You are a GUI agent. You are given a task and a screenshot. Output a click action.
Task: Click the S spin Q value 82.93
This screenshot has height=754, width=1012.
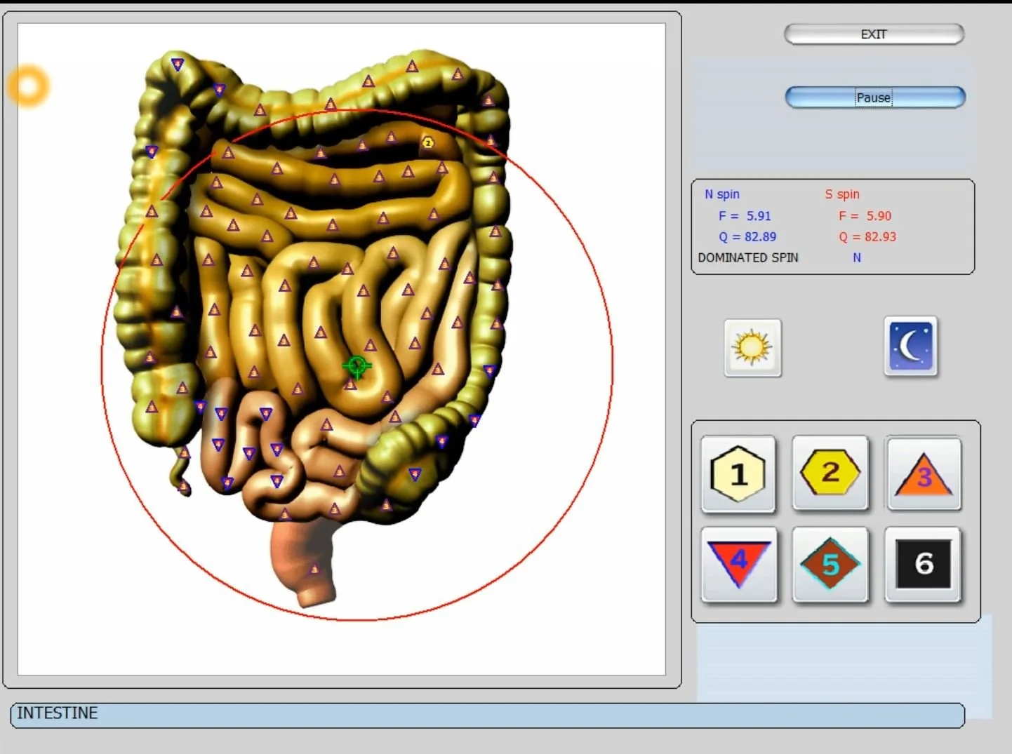click(880, 237)
